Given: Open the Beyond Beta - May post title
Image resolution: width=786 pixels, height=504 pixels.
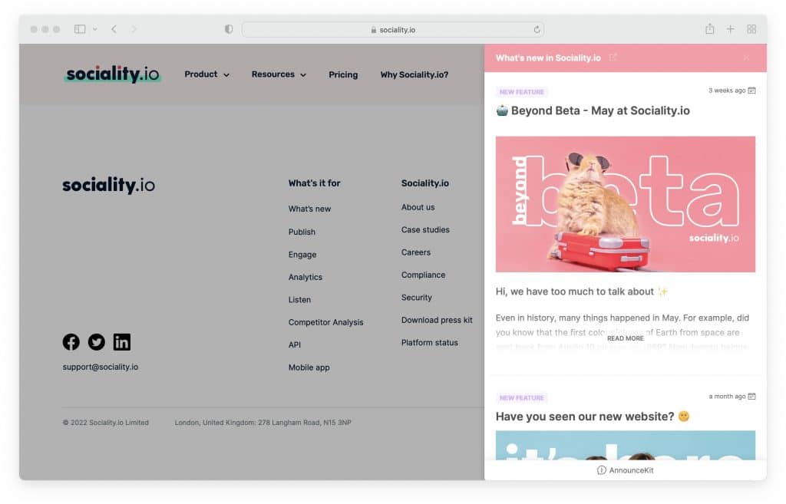Looking at the screenshot, I should click(593, 110).
